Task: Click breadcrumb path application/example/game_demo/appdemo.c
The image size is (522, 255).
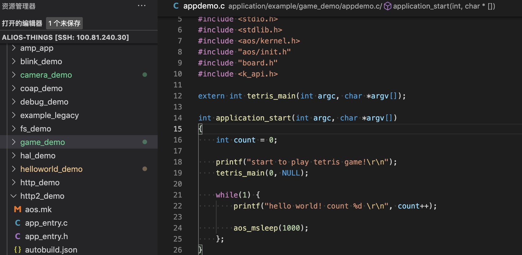Action: (x=305, y=6)
